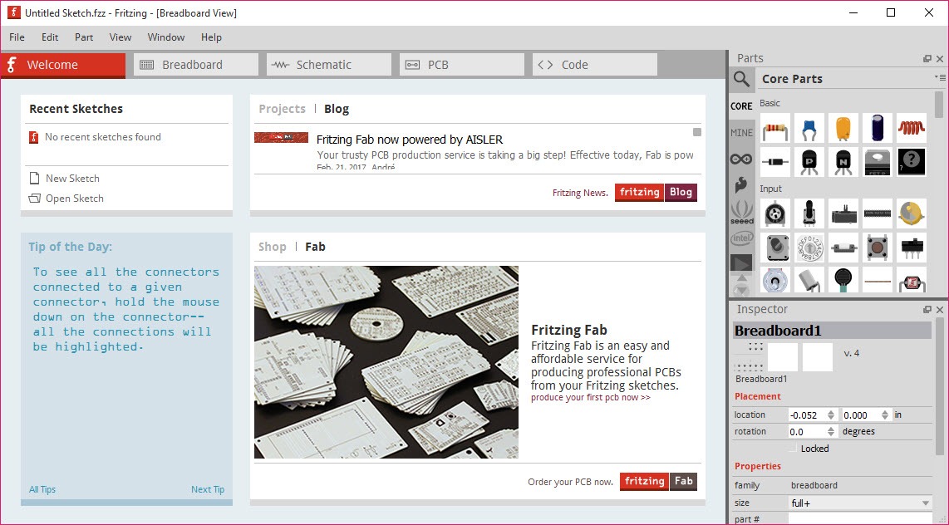Choose the mystery part question-mark icon
This screenshot has width=949, height=525.
coord(911,162)
